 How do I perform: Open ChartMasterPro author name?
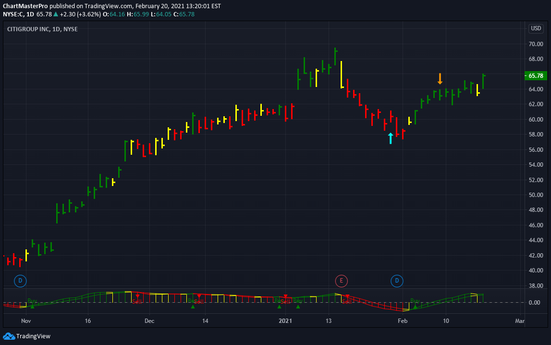click(x=25, y=6)
